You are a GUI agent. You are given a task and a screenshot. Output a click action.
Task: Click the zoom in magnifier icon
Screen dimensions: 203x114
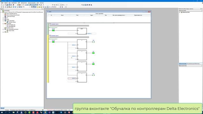19,7
